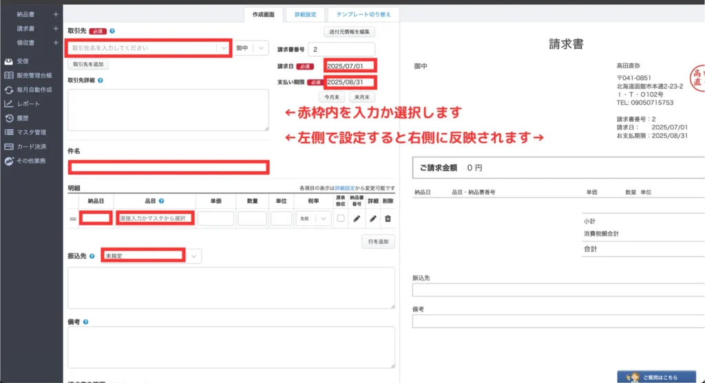Switch to the 詳細設定 tab

click(305, 14)
